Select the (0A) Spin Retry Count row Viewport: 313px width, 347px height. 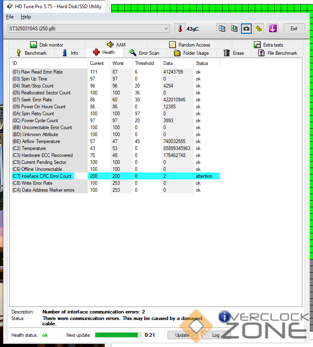click(116, 114)
